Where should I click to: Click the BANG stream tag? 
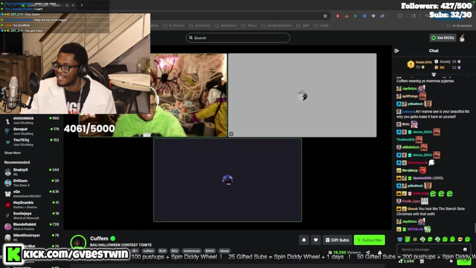(210, 251)
